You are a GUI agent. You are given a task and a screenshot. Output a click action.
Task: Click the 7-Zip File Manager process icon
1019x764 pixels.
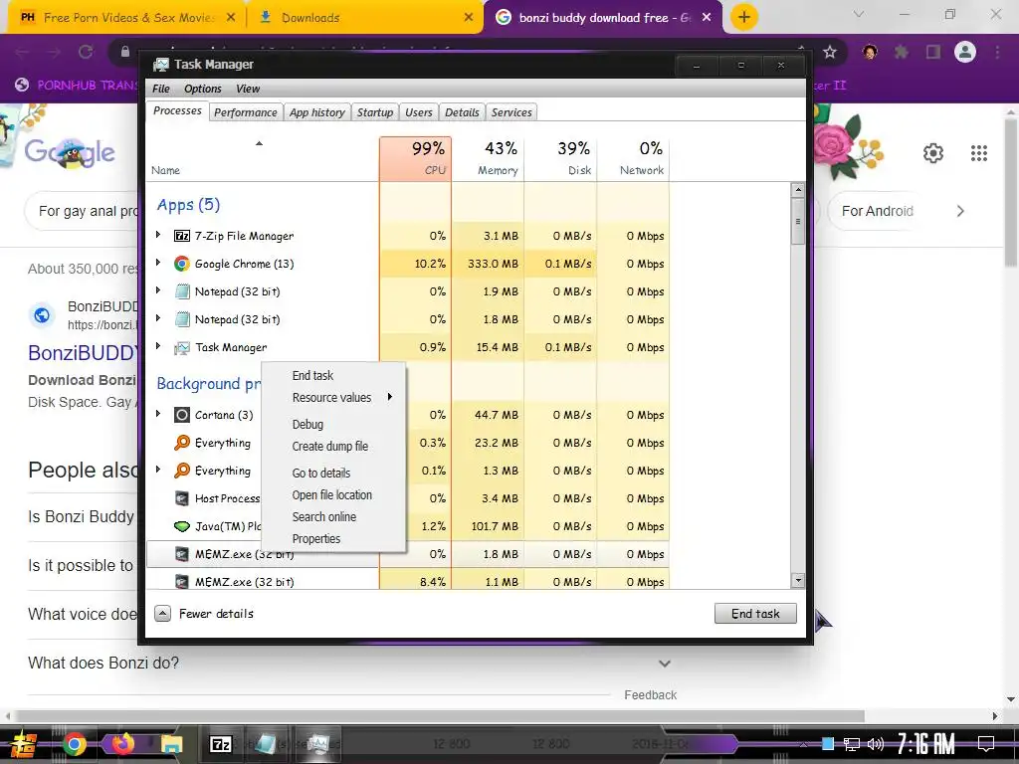click(182, 236)
